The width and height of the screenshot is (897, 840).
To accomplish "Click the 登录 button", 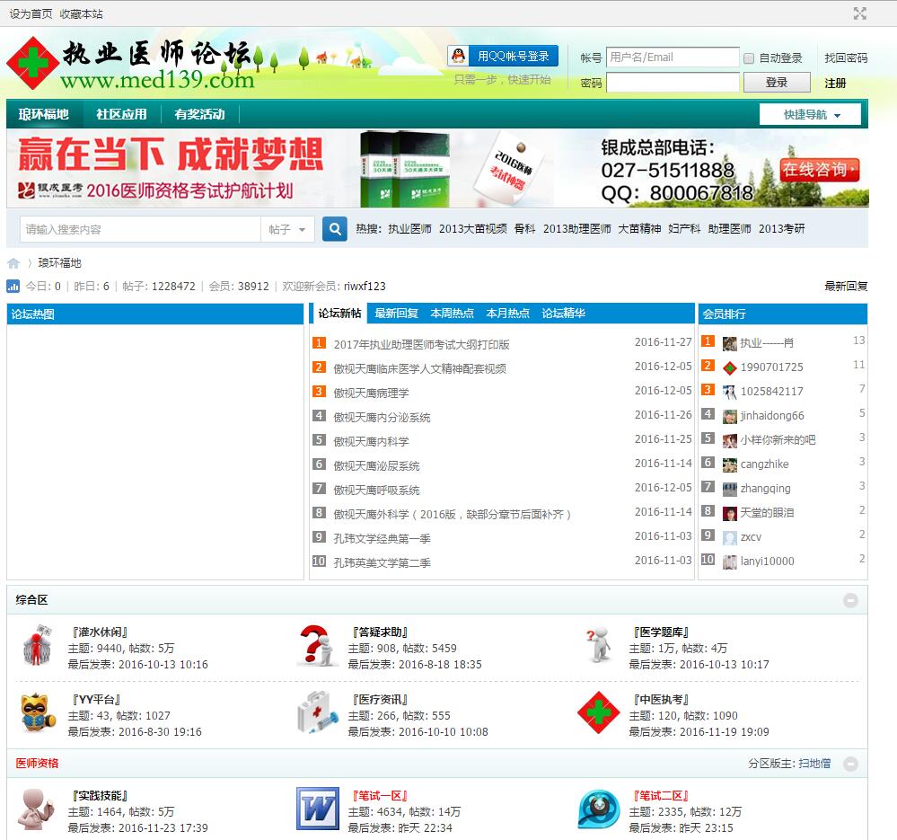I will pyautogui.click(x=777, y=83).
